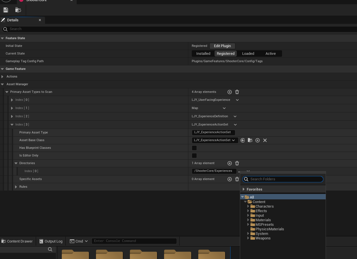The image size is (357, 259).
Task: Browse to Asset Base Class in Content Browser
Action: tap(250, 140)
